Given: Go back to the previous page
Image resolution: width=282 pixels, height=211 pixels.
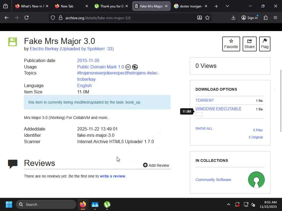Looking at the screenshot, I should [x=7, y=18].
